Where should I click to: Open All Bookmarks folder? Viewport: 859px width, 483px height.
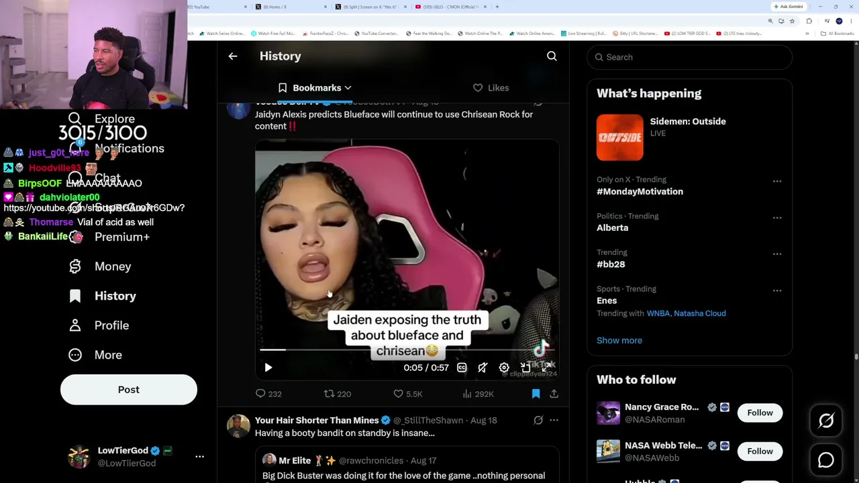coord(838,34)
